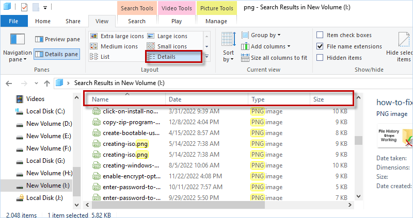
Task: Click the Sort by icon
Action: [x=228, y=40]
